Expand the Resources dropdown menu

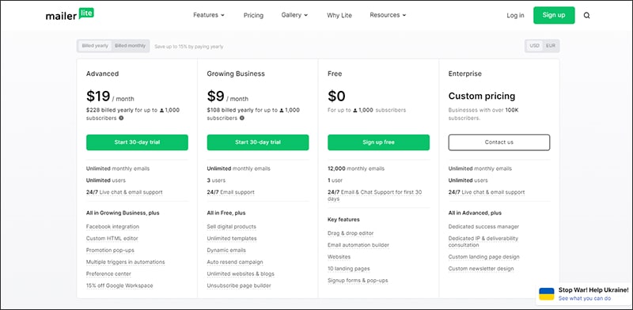tap(388, 15)
